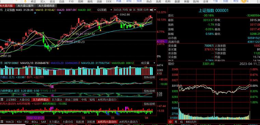Image resolution: width=260 pixels, height=125 pixels.
Task: Click the highlighted 2022-12-01 date label on timeline
Action: click(x=35, y=118)
